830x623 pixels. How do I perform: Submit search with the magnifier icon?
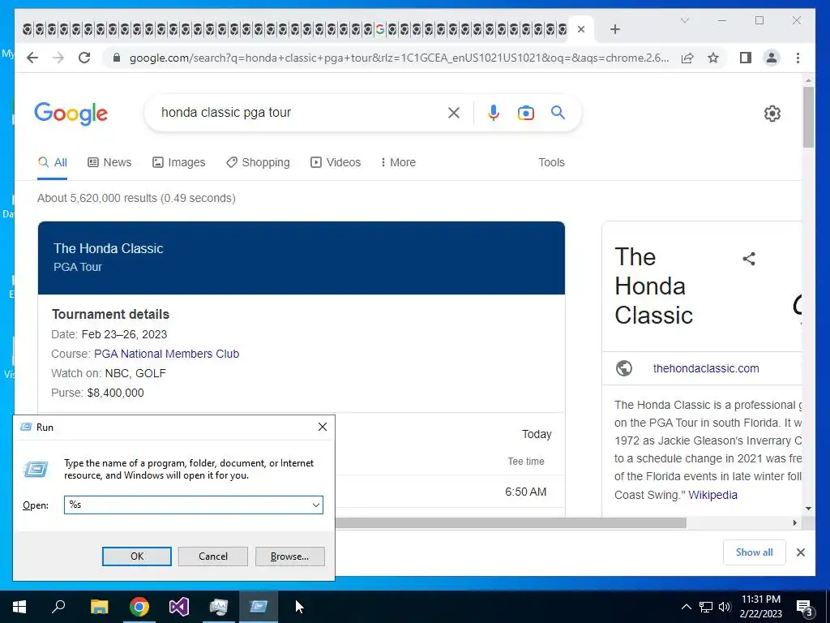pos(558,112)
